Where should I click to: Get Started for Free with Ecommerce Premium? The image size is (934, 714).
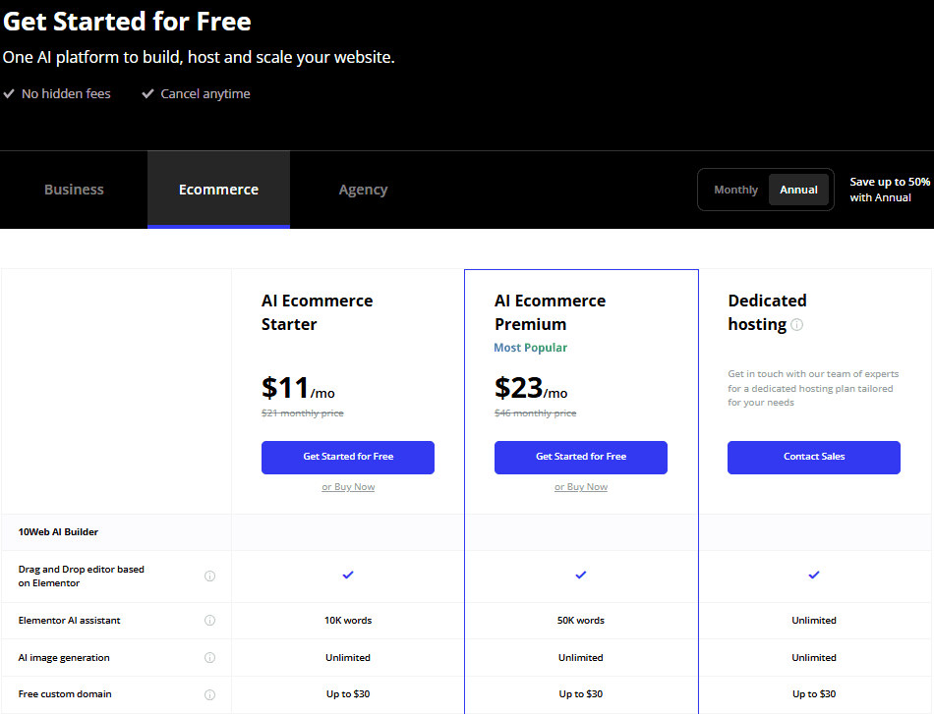(581, 457)
